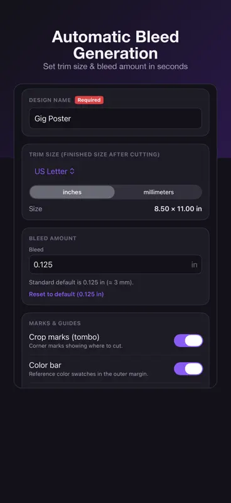This screenshot has width=231, height=503.
Task: Click Reset to default (0.125 in) link
Action: (67, 294)
